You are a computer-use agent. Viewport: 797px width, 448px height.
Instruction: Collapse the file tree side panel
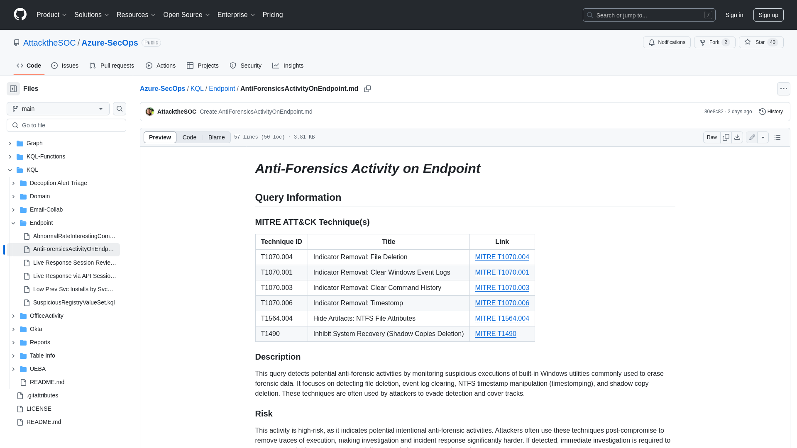(x=13, y=89)
